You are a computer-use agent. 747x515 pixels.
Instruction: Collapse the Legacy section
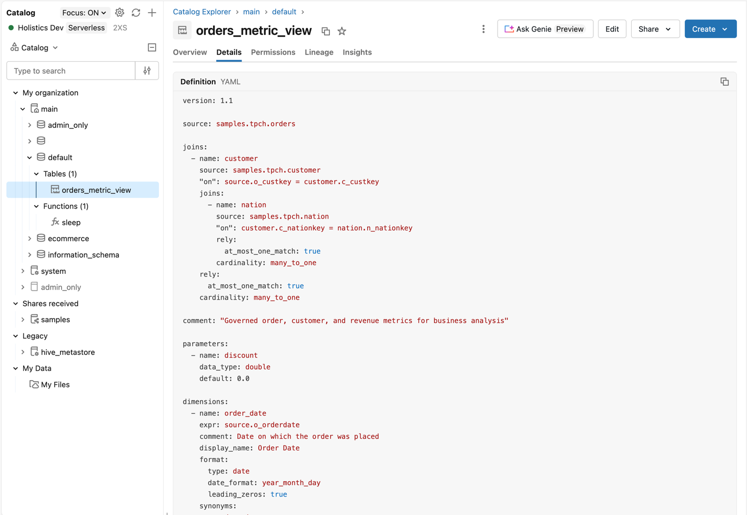[16, 336]
